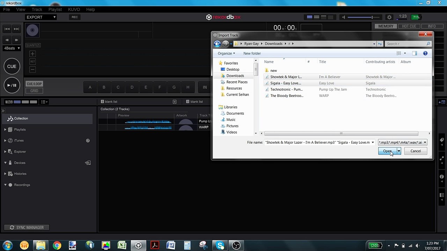The image size is (447, 251).
Task: Toggle hot cue A pad
Action: coord(90,87)
